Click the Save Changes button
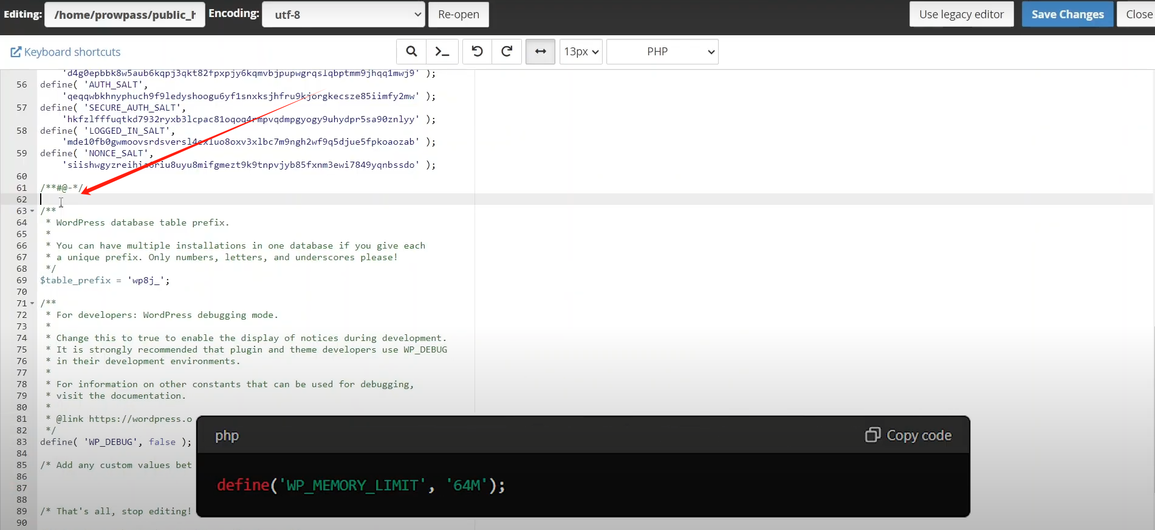This screenshot has height=530, width=1155. point(1067,15)
